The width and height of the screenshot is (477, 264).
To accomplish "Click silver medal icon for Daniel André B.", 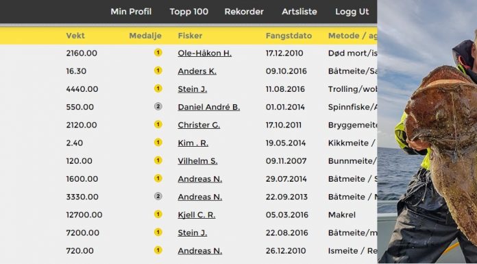I will 158,106.
